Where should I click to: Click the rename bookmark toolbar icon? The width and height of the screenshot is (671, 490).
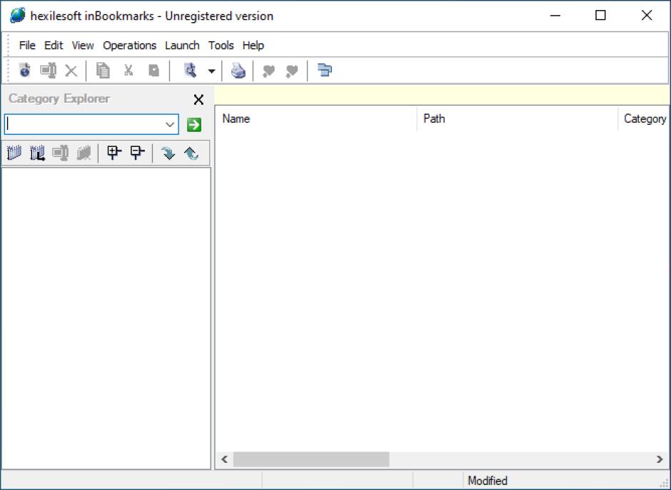click(49, 70)
